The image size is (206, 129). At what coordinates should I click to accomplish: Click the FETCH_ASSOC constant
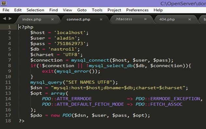click(166, 104)
